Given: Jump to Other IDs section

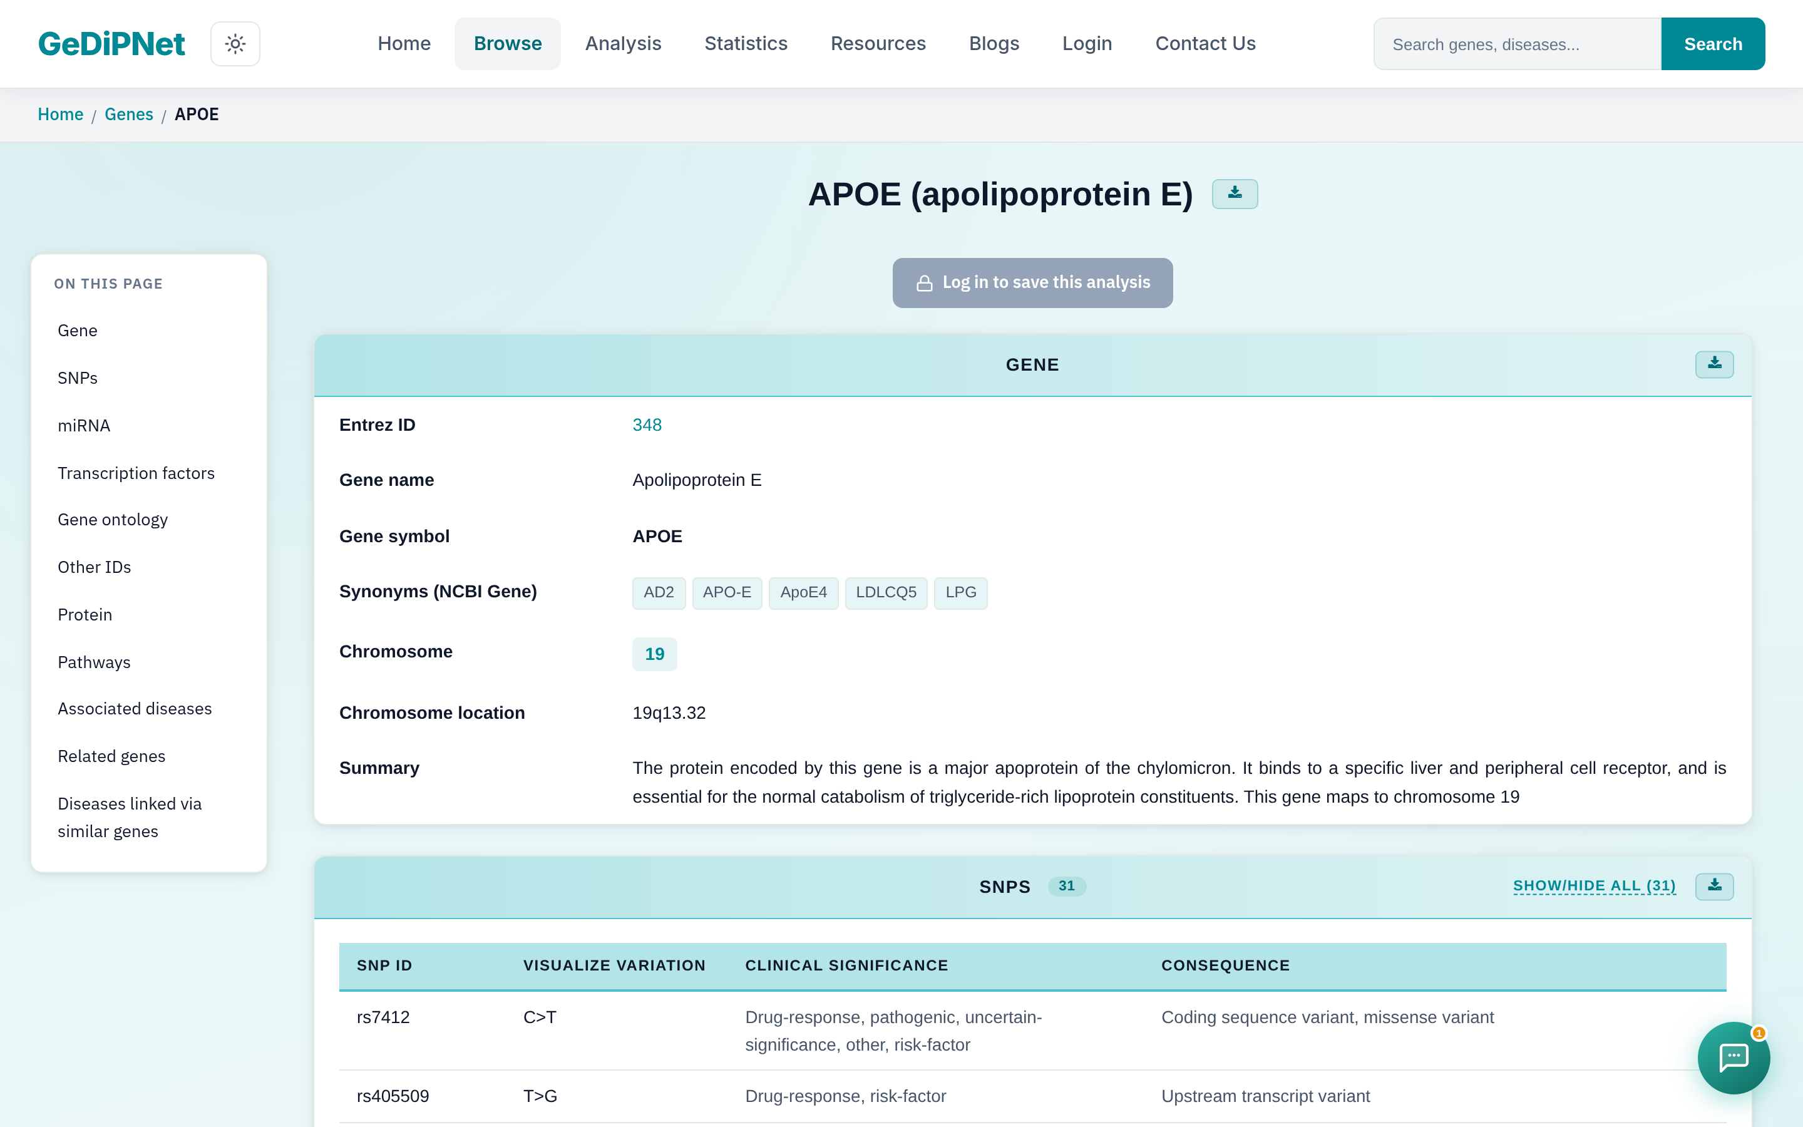Looking at the screenshot, I should pyautogui.click(x=94, y=567).
